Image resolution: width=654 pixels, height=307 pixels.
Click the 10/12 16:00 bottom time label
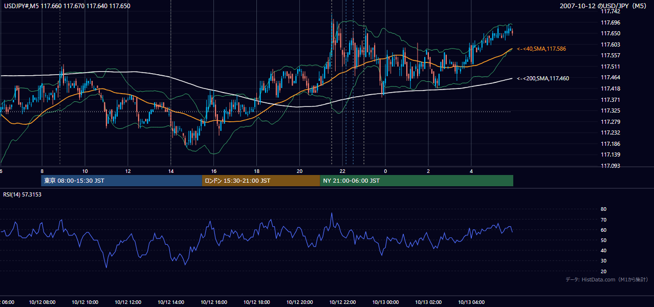pos(213,302)
